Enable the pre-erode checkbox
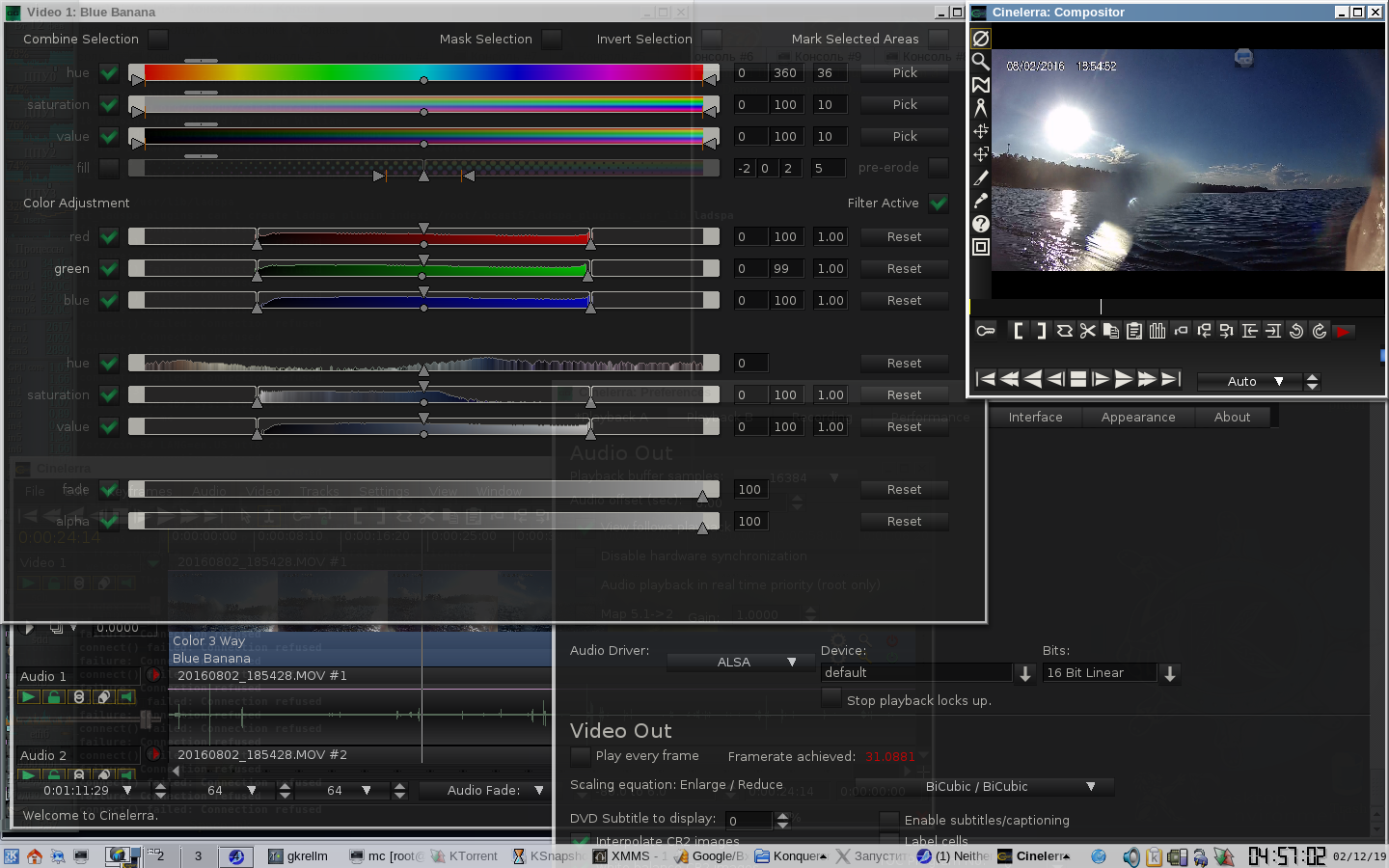This screenshot has width=1389, height=868. tap(939, 168)
